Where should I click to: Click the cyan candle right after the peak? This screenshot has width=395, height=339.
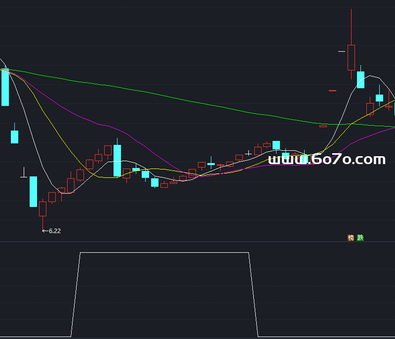point(360,79)
